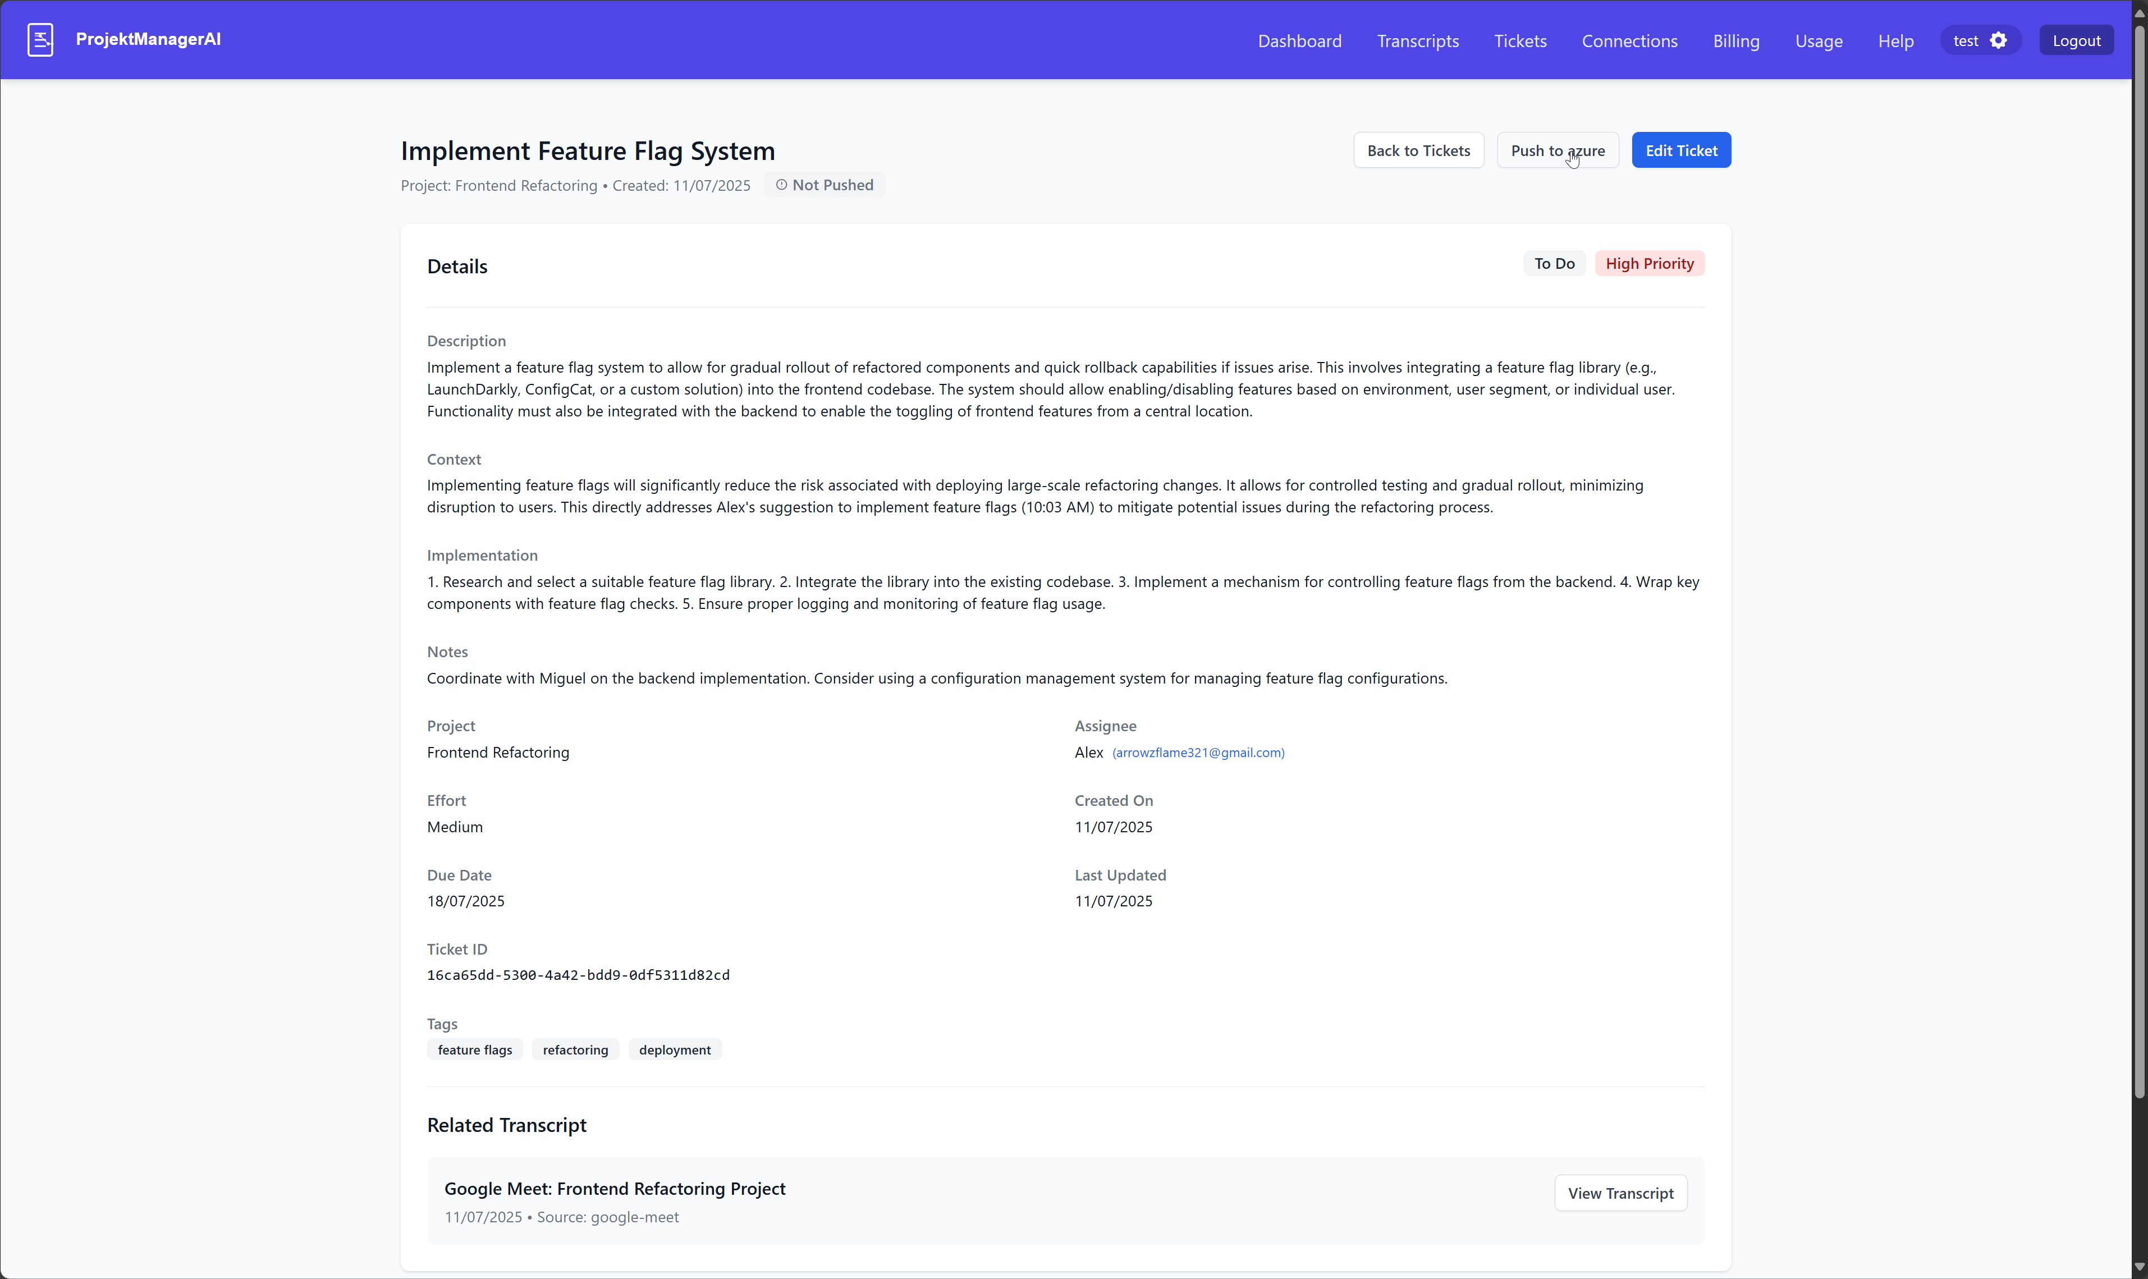Open the Billing page
This screenshot has height=1279, width=2148.
(1735, 40)
